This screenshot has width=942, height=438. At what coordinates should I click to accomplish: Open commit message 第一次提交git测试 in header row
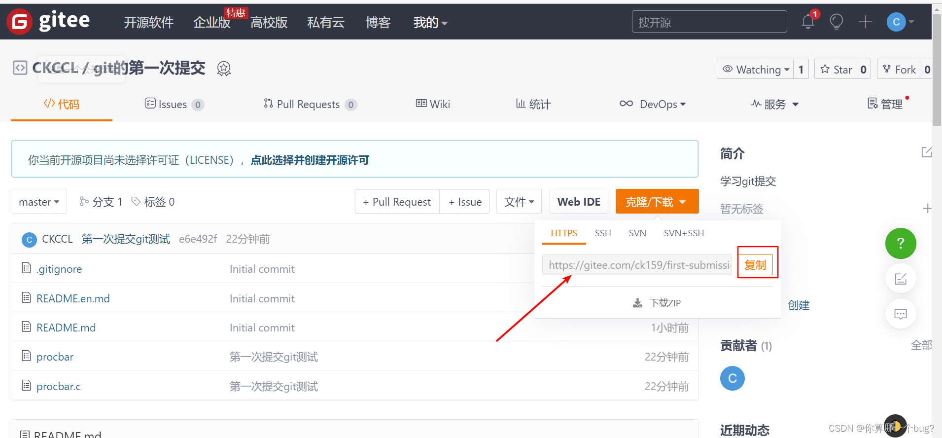coord(126,239)
